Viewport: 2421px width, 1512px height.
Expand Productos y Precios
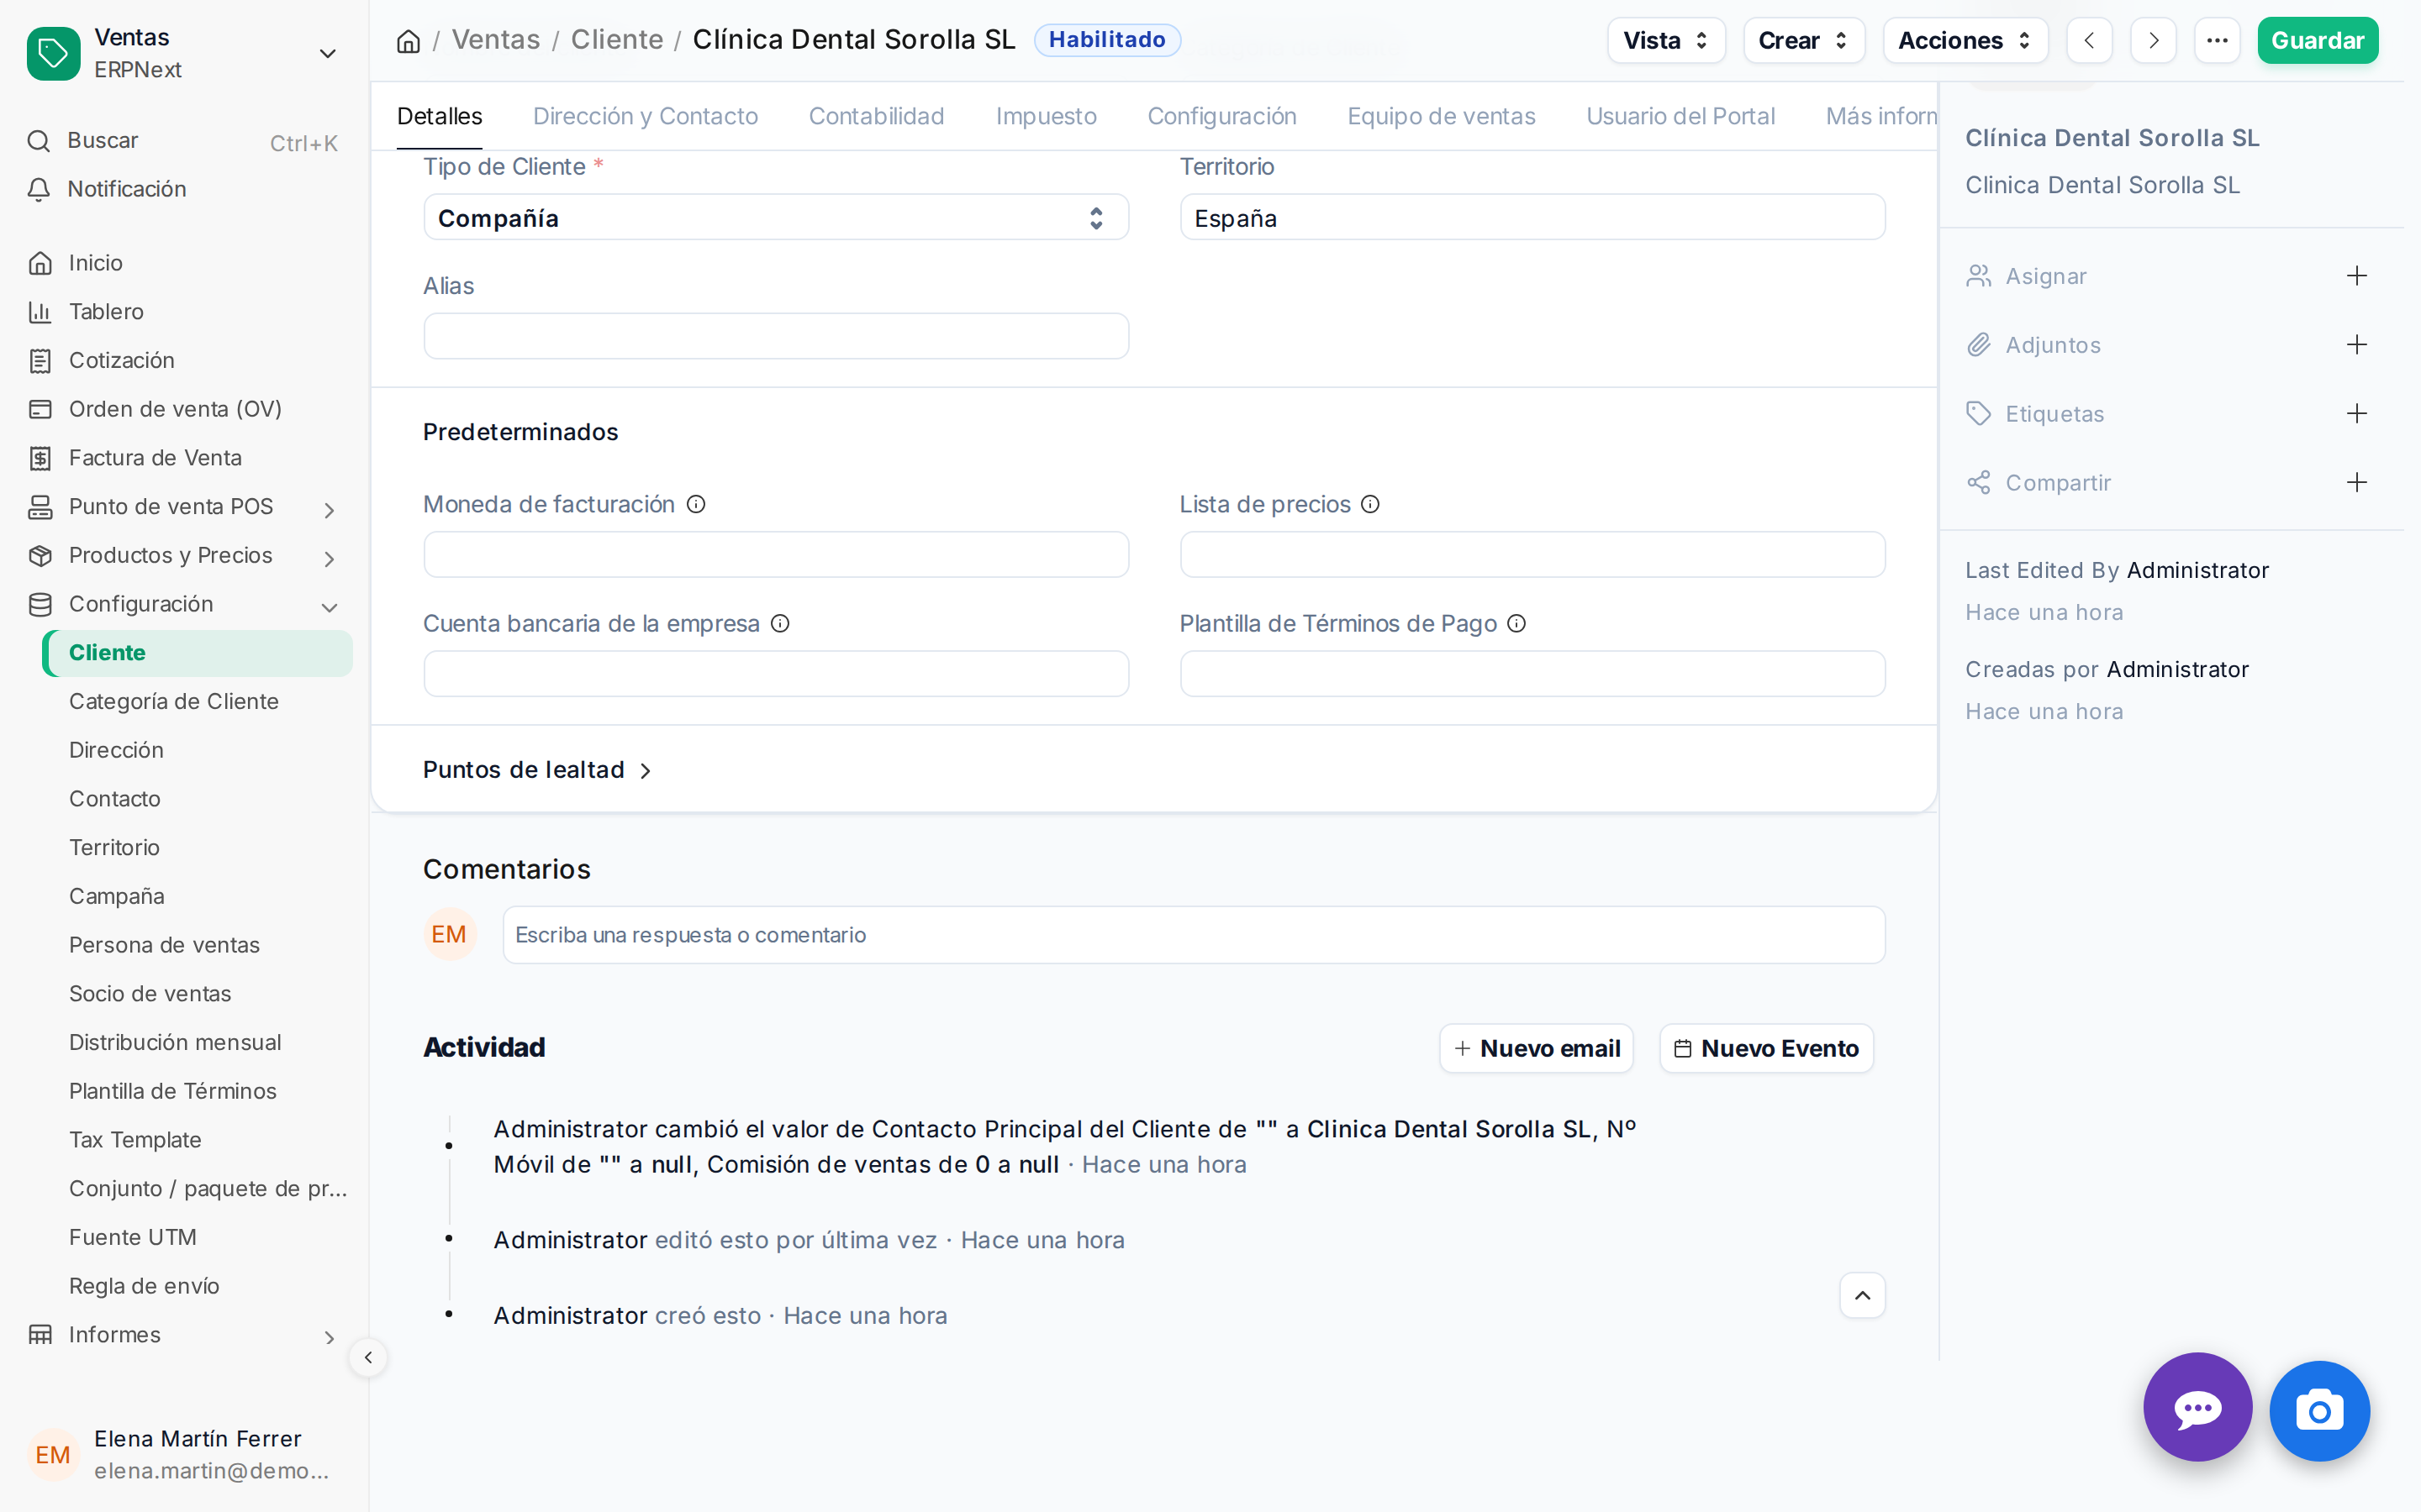(x=330, y=559)
